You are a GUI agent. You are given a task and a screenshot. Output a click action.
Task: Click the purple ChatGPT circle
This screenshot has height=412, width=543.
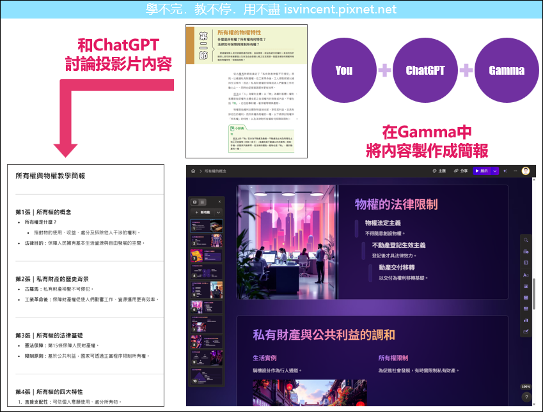[425, 70]
